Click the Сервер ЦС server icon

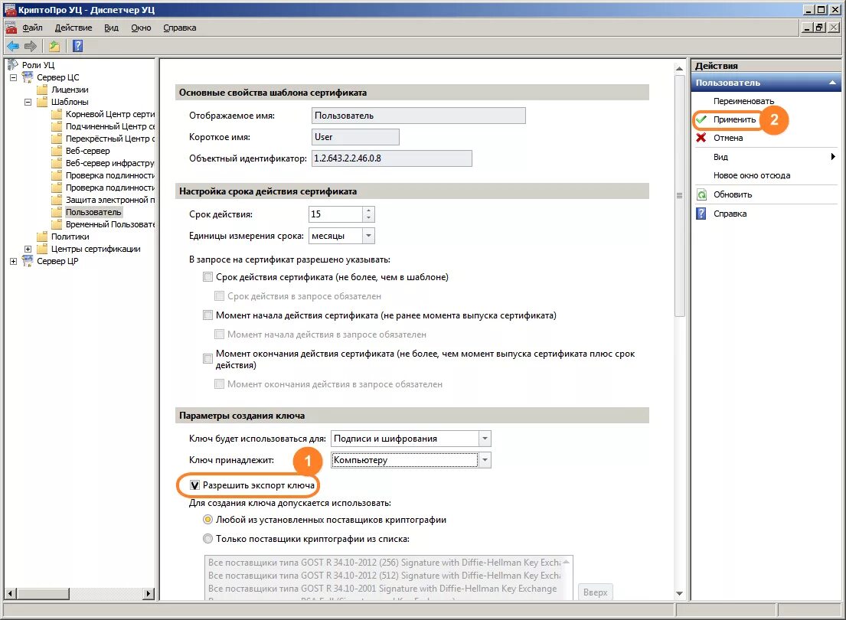(x=28, y=77)
